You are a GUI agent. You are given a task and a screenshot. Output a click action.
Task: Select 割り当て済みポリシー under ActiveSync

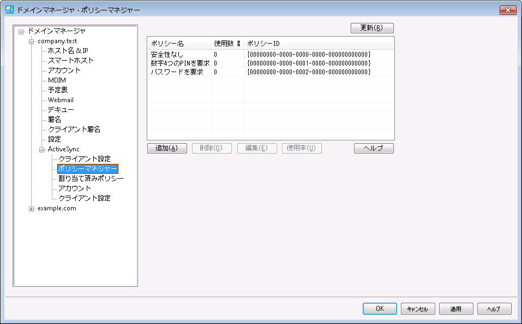pos(91,179)
